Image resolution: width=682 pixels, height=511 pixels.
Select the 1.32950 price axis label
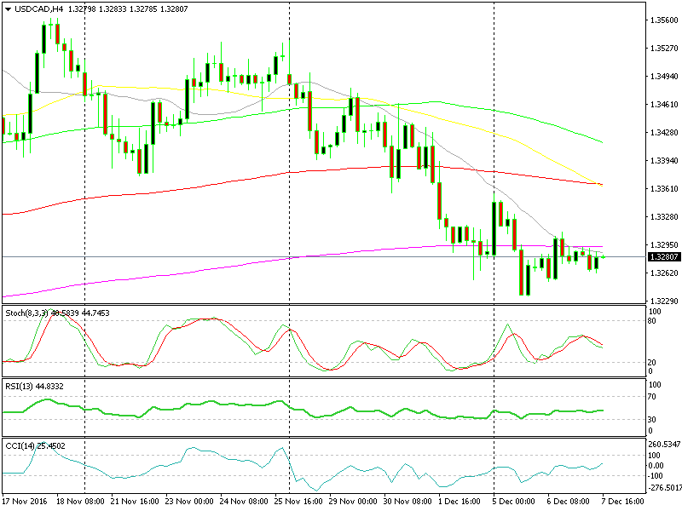point(664,245)
